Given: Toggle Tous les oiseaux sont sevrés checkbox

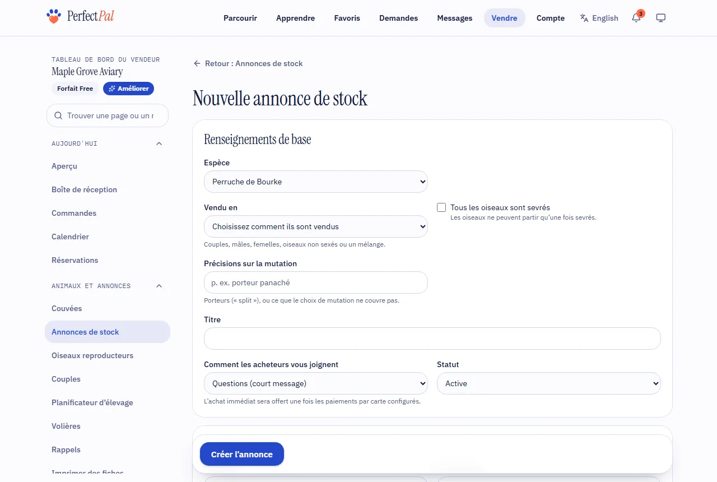Looking at the screenshot, I should click(441, 207).
